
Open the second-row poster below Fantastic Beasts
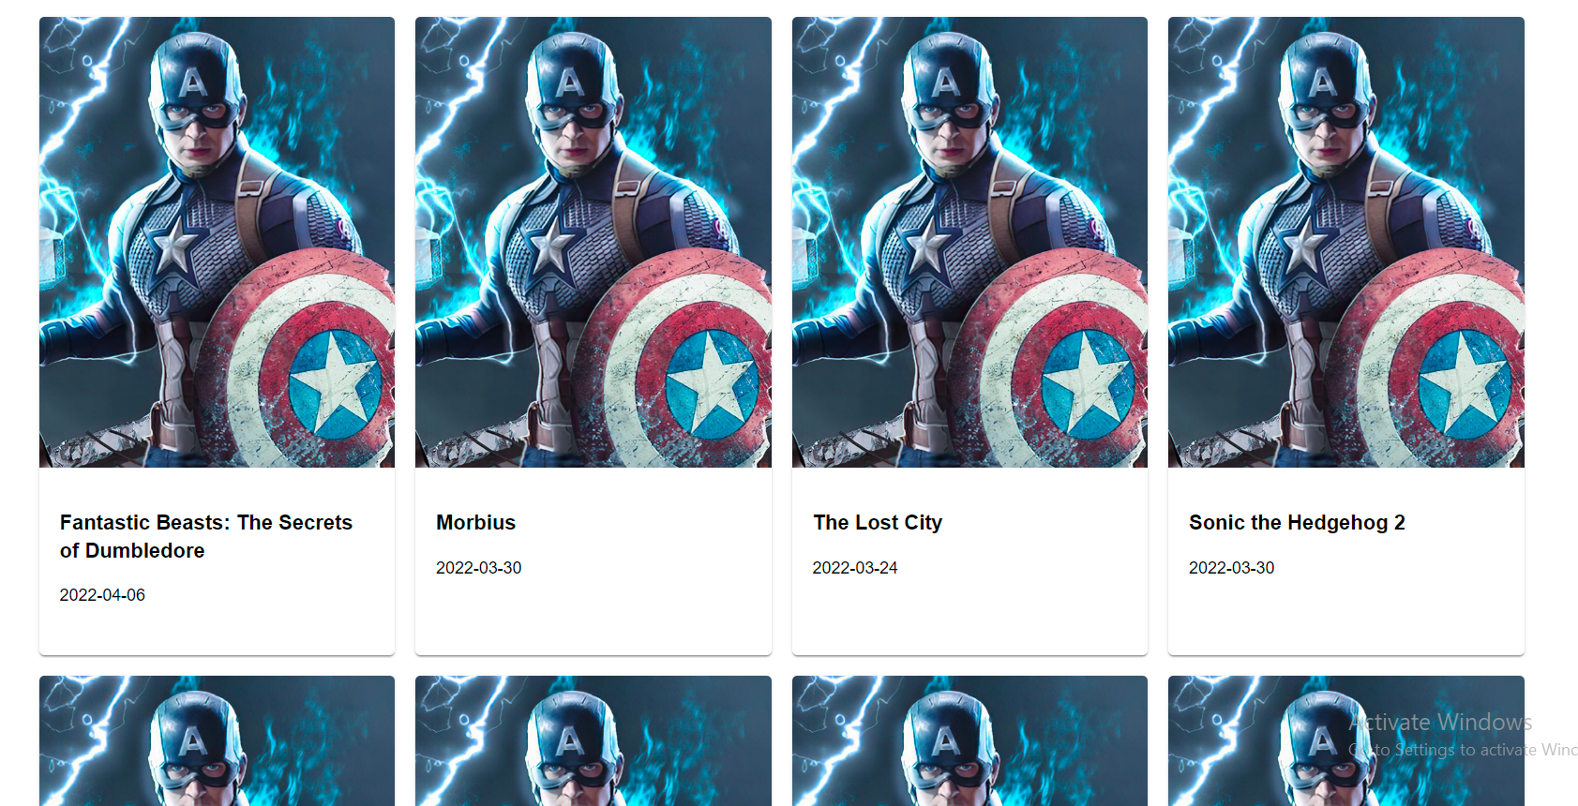(x=217, y=740)
